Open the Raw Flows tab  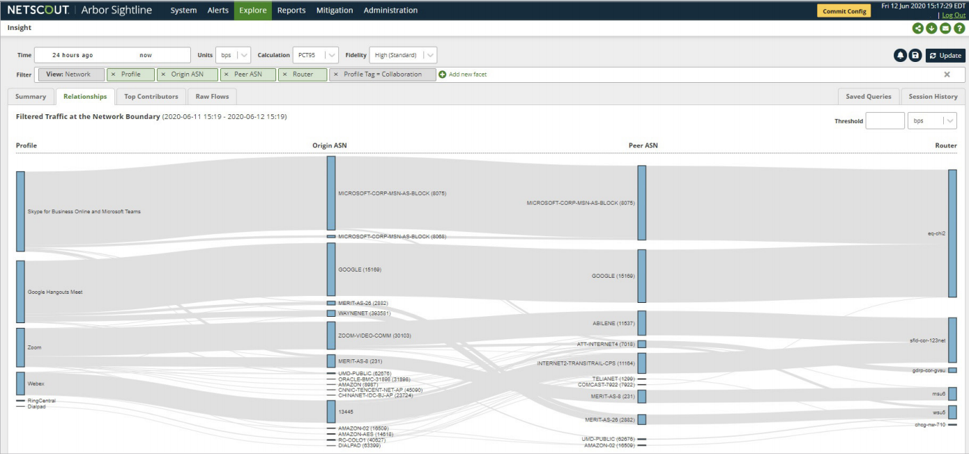212,97
